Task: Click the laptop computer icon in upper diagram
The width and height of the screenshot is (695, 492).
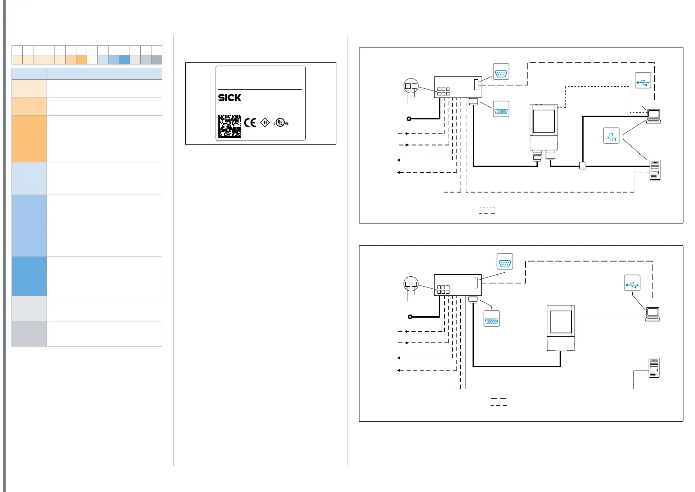Action: tap(654, 116)
